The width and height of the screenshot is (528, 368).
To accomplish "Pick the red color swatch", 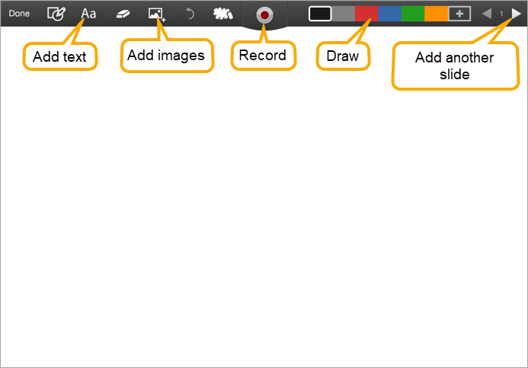I will pos(366,14).
